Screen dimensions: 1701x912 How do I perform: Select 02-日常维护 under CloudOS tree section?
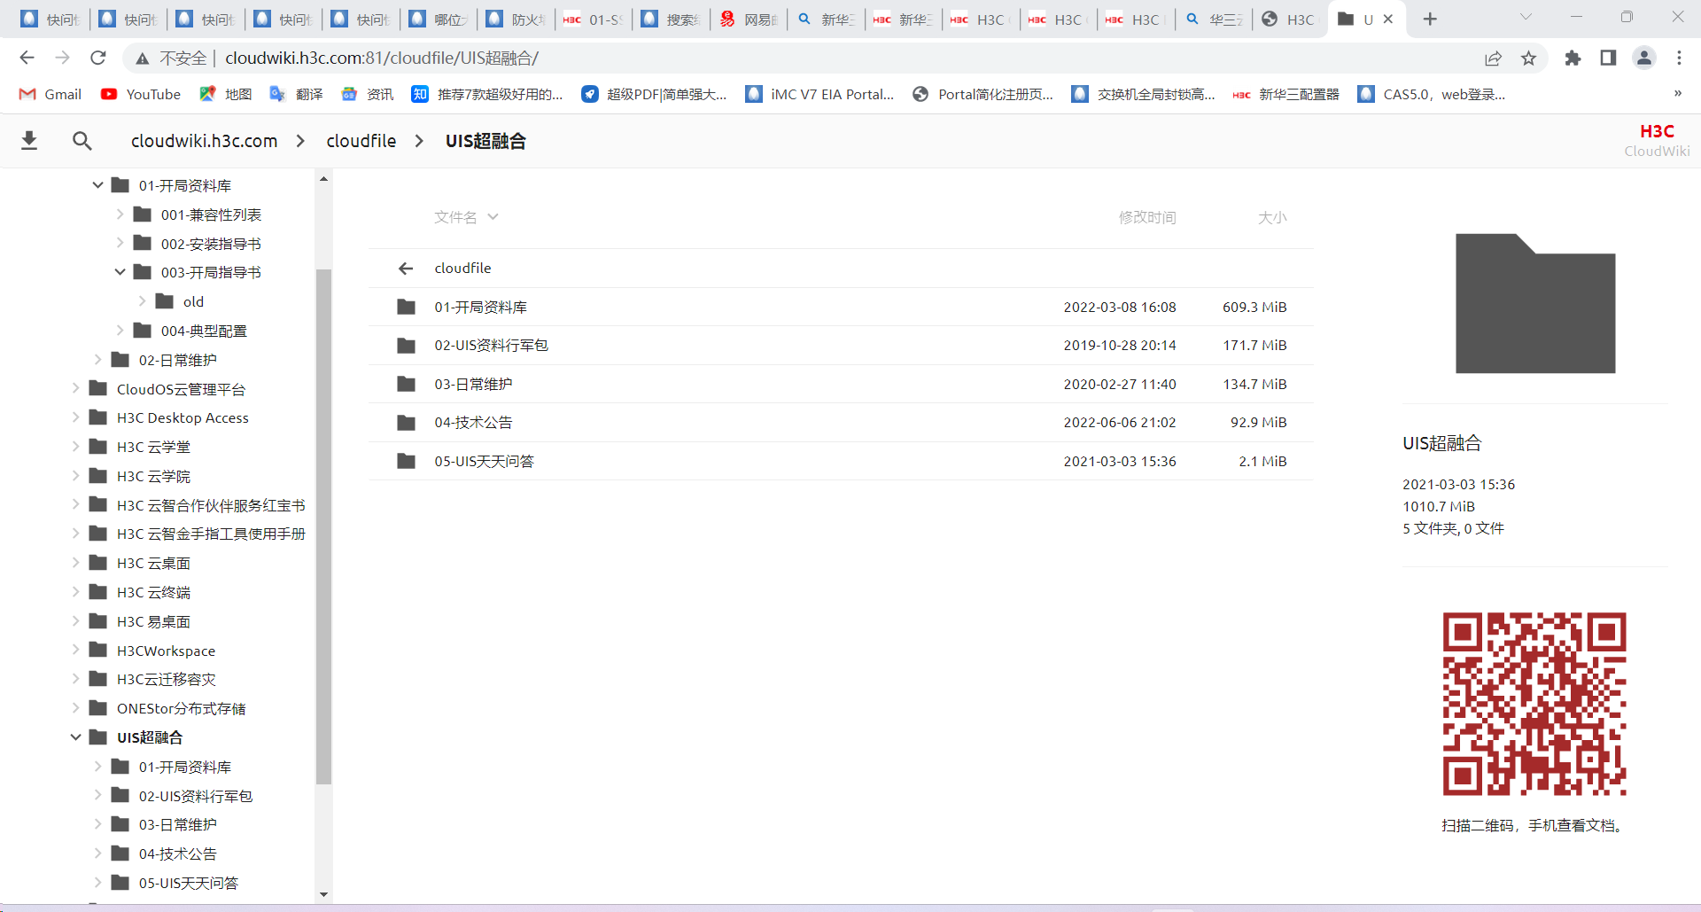pyautogui.click(x=178, y=360)
